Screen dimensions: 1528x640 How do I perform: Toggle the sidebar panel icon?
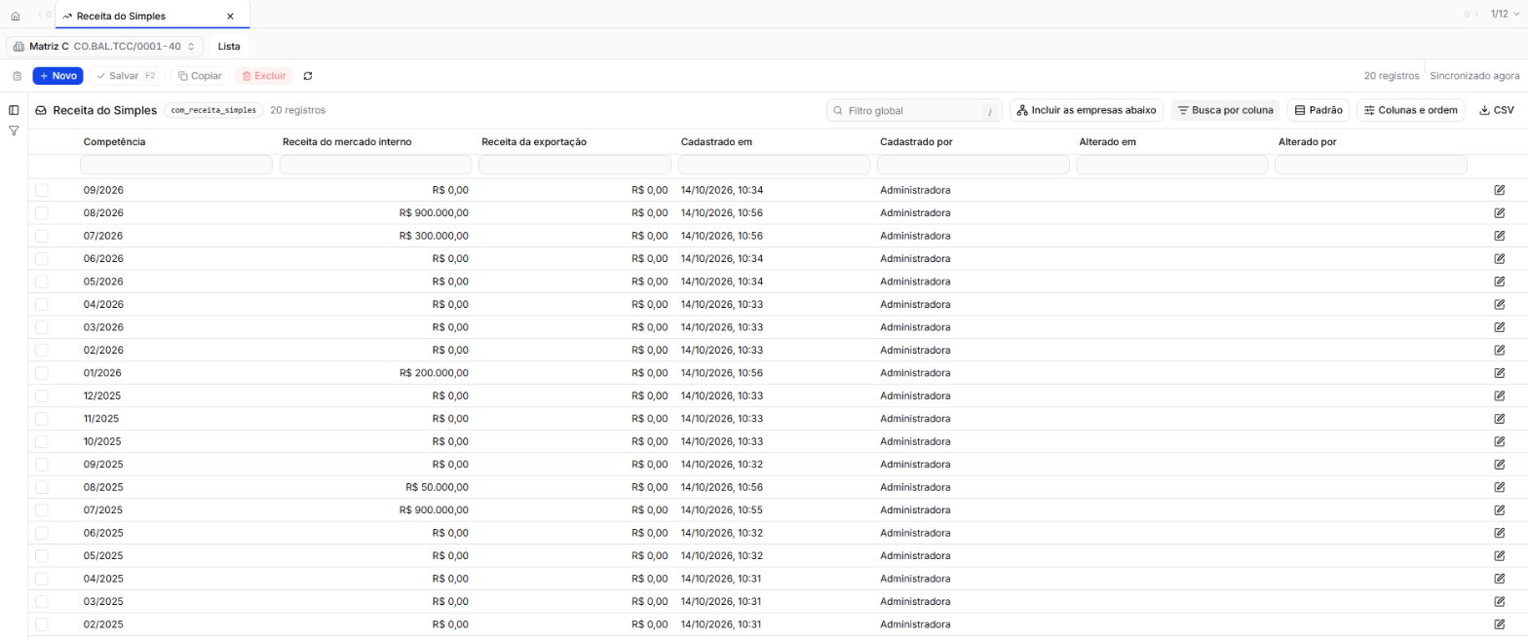pyautogui.click(x=14, y=110)
